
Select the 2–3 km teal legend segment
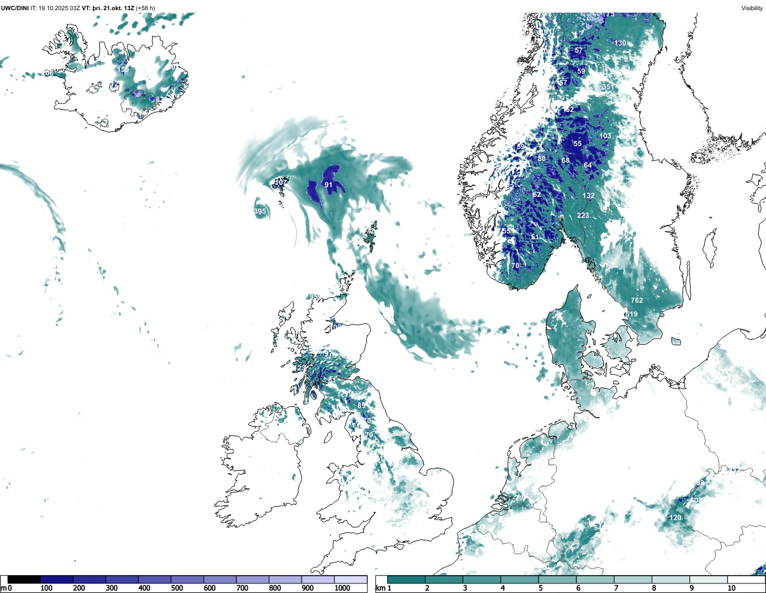point(444,580)
